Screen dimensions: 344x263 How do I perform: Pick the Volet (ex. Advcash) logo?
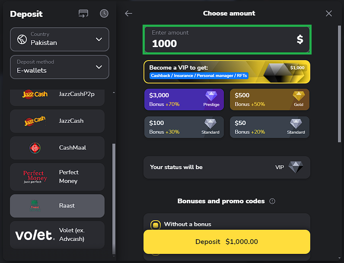tap(35, 235)
